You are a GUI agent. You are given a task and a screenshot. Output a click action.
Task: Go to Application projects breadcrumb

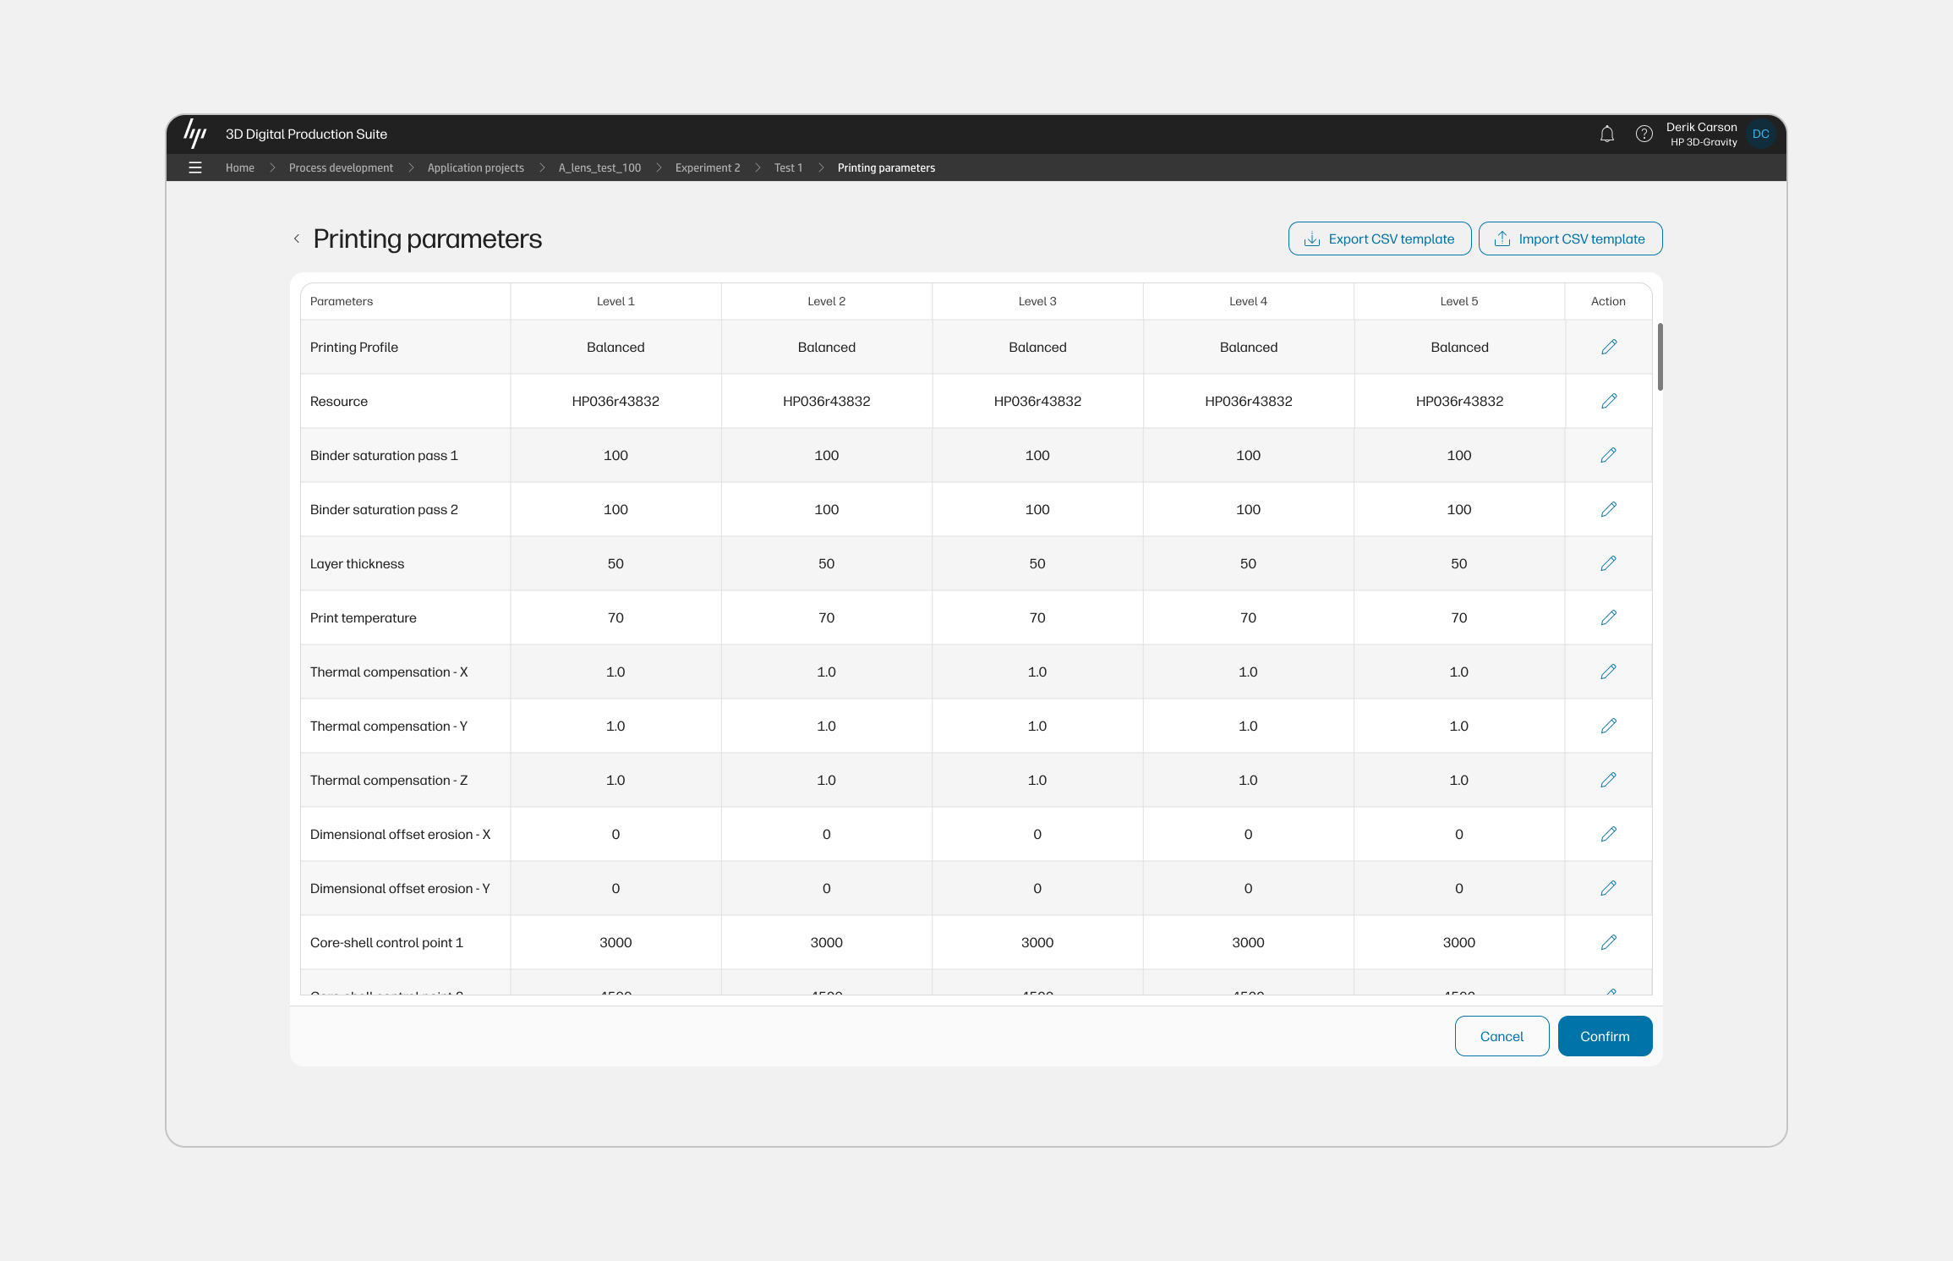point(475,167)
